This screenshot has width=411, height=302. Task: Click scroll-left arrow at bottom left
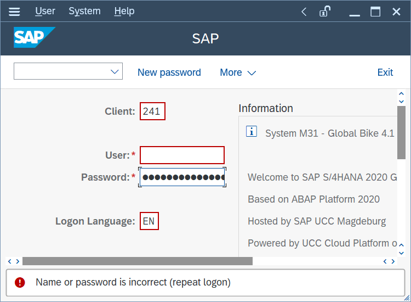point(10,261)
